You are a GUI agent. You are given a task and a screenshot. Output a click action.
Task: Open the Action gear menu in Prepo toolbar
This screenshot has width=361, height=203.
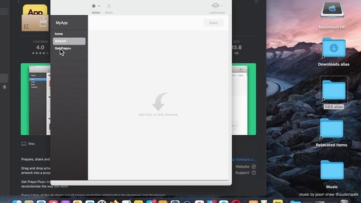click(94, 6)
